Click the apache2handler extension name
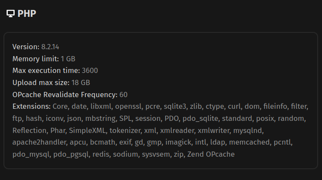The height and width of the screenshot is (180, 322). (39, 142)
